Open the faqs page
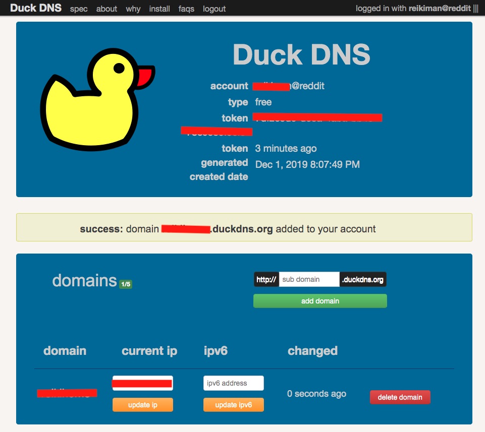 point(186,9)
